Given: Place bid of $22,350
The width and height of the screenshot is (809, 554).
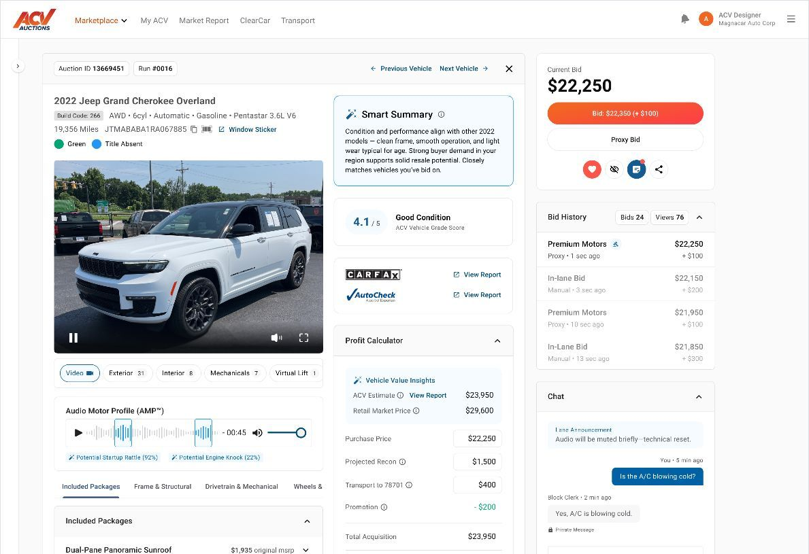Looking at the screenshot, I should pos(625,114).
